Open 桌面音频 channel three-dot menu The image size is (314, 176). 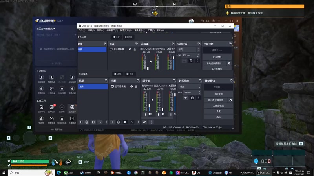pos(171,114)
